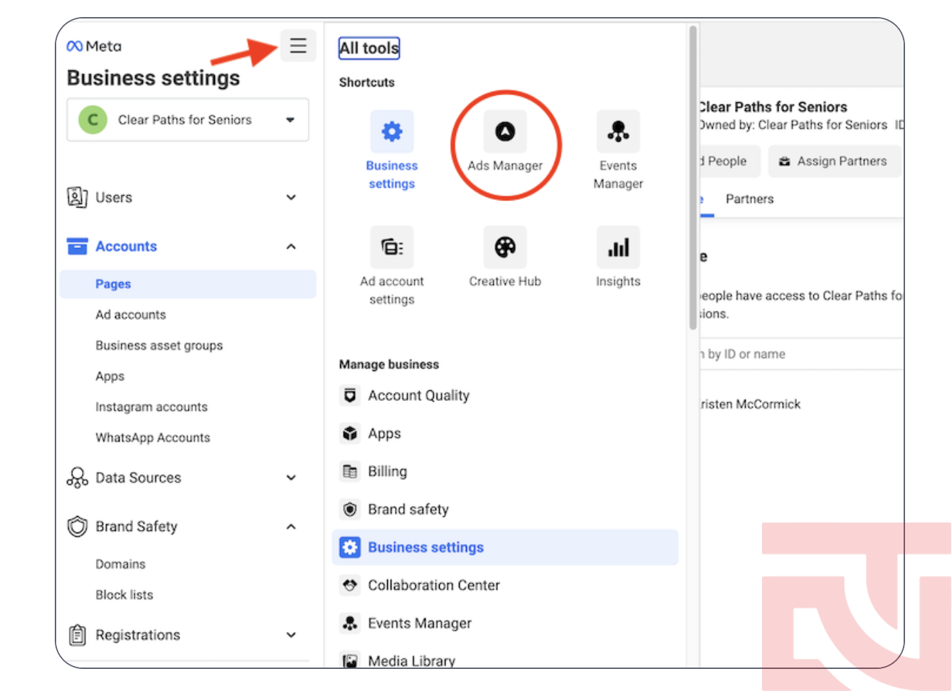Select the highlighted Business settings menu item

coord(505,547)
